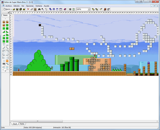Select the tallest green pipe in level
Viewport: 160px width, 130px height.
72,64
